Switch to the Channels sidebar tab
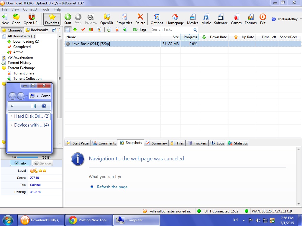Viewport: 302px width, 226px height. tap(12, 30)
